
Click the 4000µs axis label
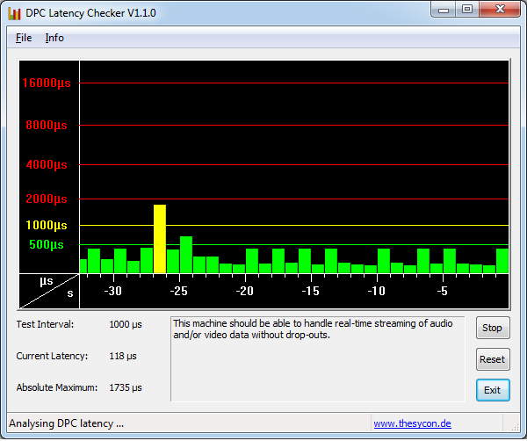[47, 164]
